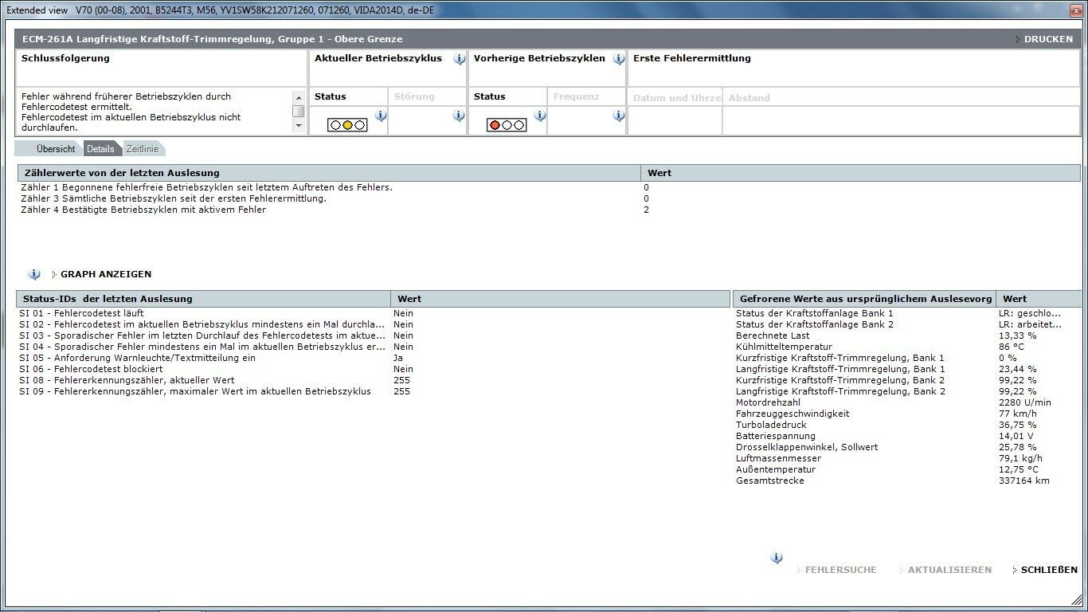
Task: Select the SI 05 Anforderung Warnleuchte row
Action: click(137, 358)
